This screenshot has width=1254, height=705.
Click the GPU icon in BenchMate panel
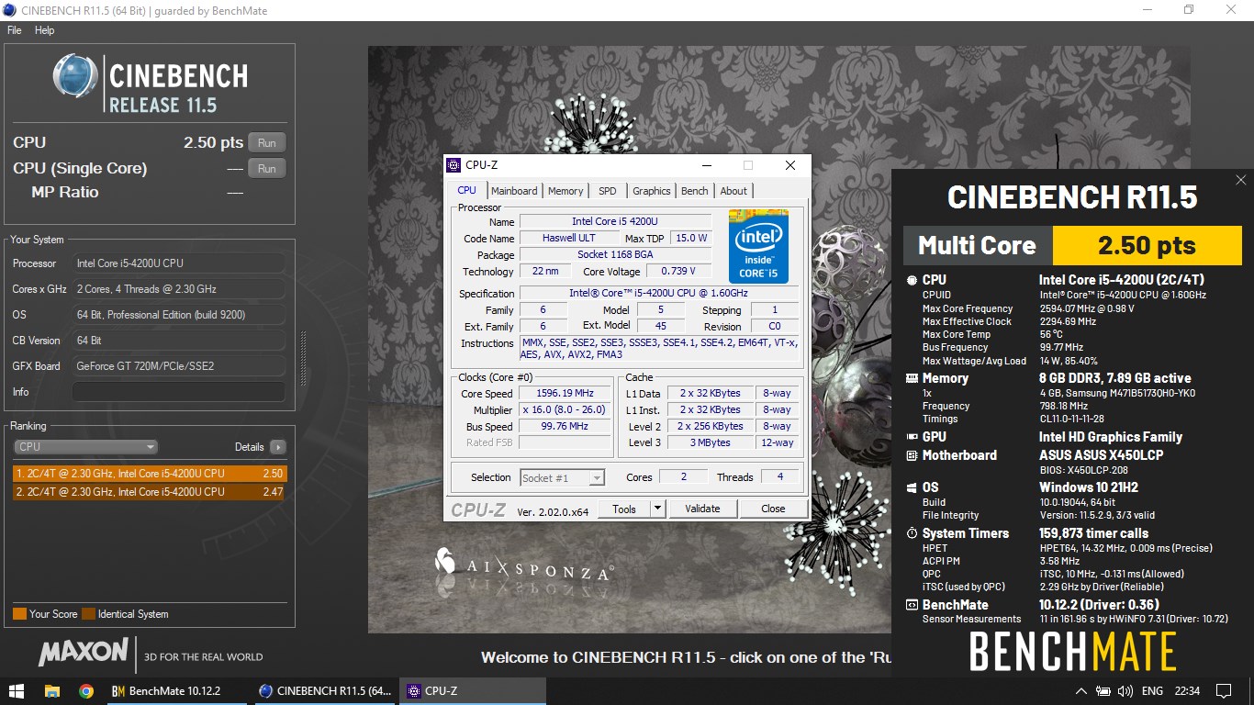(912, 437)
